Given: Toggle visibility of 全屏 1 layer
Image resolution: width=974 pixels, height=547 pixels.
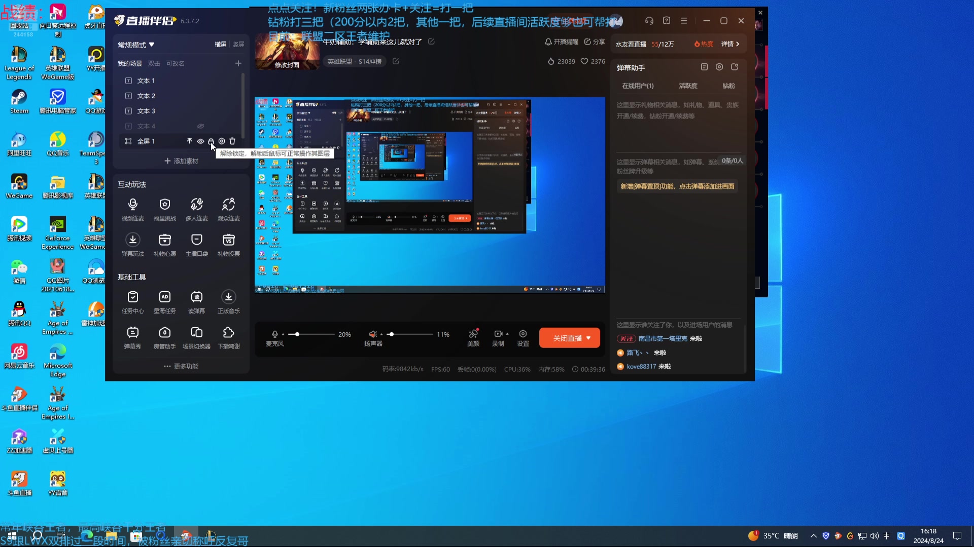Looking at the screenshot, I should click(200, 141).
